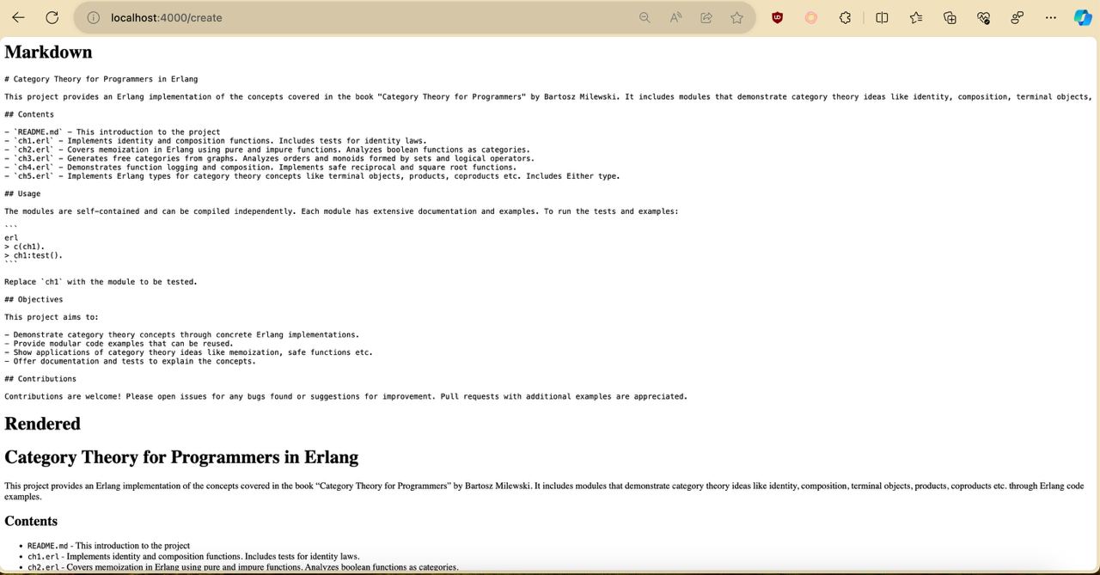Click the '## Usage' markdown line

pos(22,194)
